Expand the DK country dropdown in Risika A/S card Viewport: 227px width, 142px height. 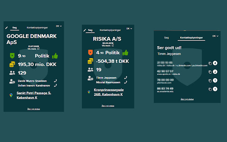129,28
